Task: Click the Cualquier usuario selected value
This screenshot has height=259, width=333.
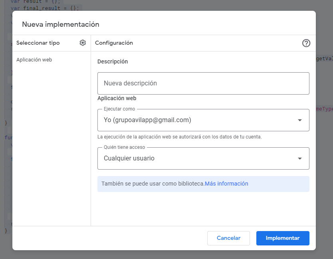Action: pos(129,158)
